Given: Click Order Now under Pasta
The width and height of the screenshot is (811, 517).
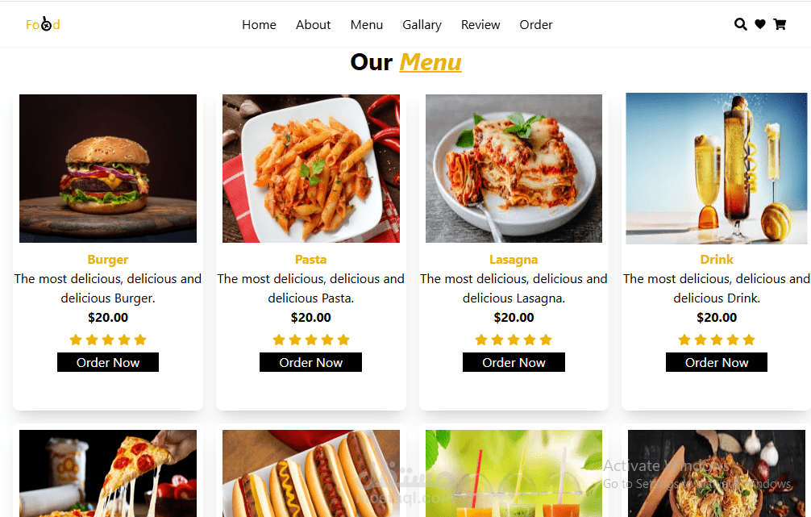Looking at the screenshot, I should (x=311, y=362).
